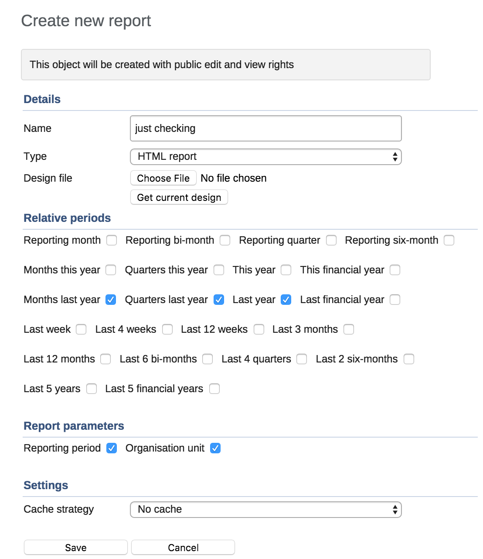483x559 pixels.
Task: Uncheck Quarters last year checkbox
Action: (x=219, y=300)
